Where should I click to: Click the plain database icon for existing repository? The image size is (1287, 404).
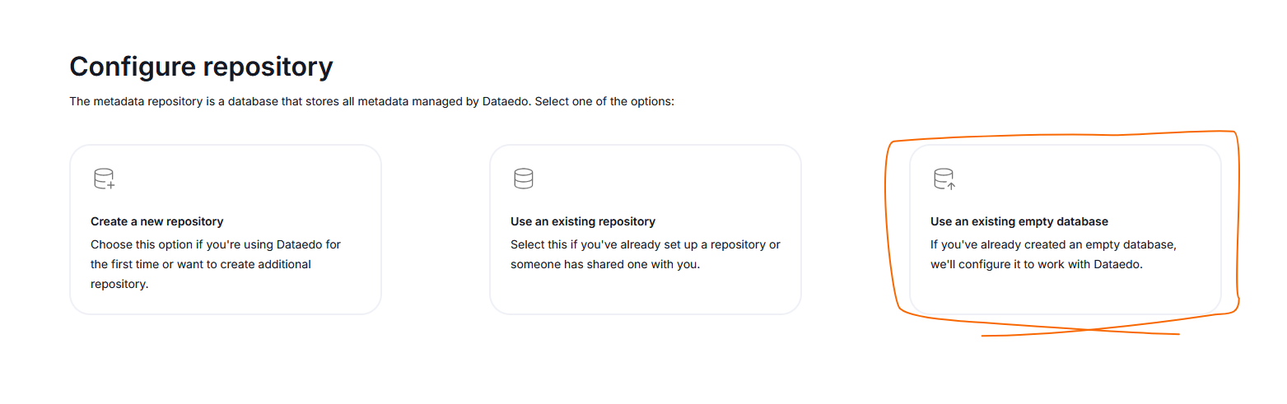[x=524, y=179]
